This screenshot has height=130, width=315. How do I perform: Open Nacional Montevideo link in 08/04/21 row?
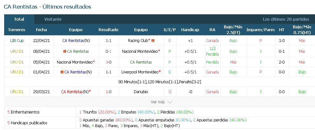pyautogui.click(x=140, y=51)
